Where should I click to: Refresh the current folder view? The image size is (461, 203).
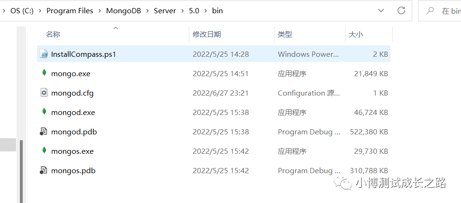coord(401,10)
